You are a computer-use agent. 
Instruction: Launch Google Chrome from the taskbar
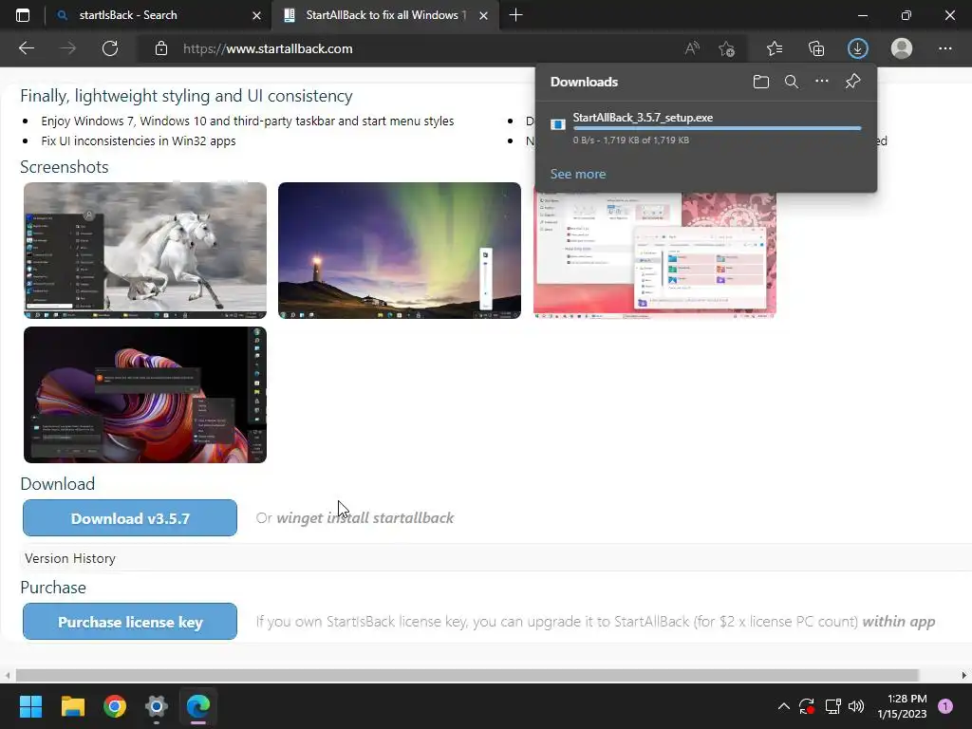pos(115,706)
